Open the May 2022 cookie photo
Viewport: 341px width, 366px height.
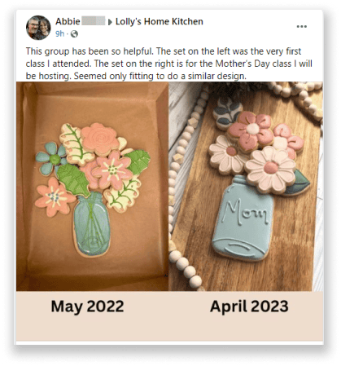pyautogui.click(x=93, y=187)
